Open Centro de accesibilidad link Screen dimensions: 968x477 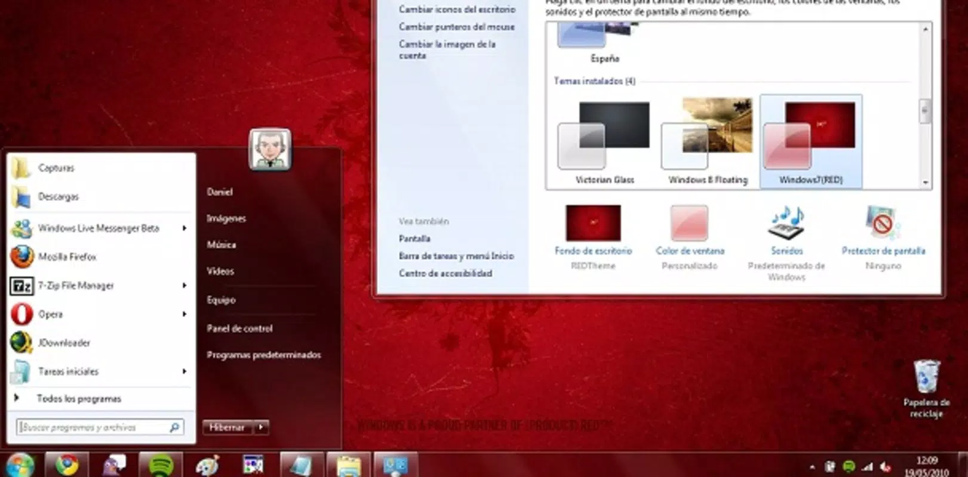(445, 273)
